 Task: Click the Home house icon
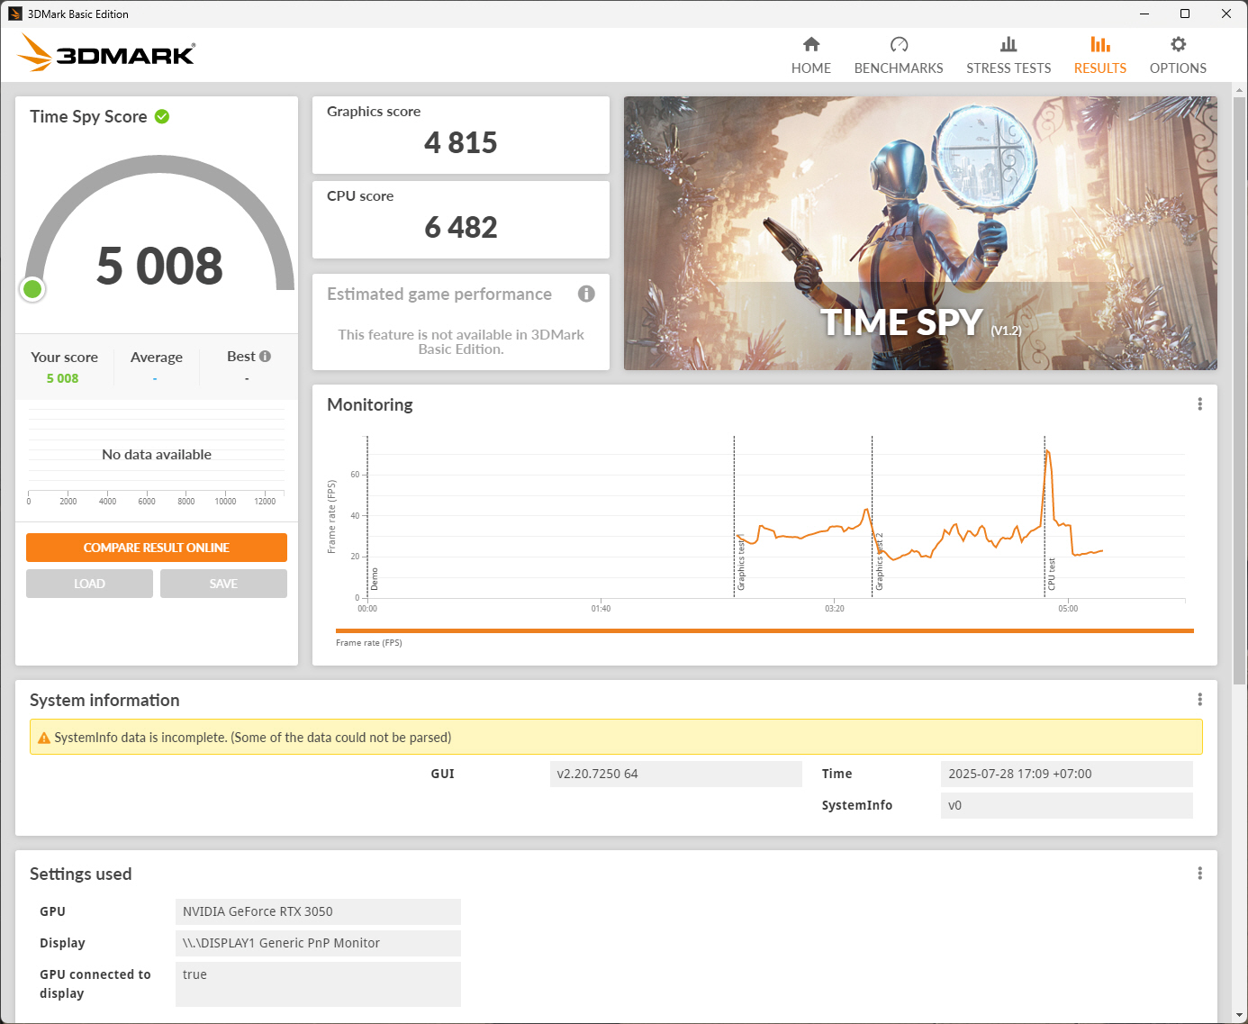[810, 44]
